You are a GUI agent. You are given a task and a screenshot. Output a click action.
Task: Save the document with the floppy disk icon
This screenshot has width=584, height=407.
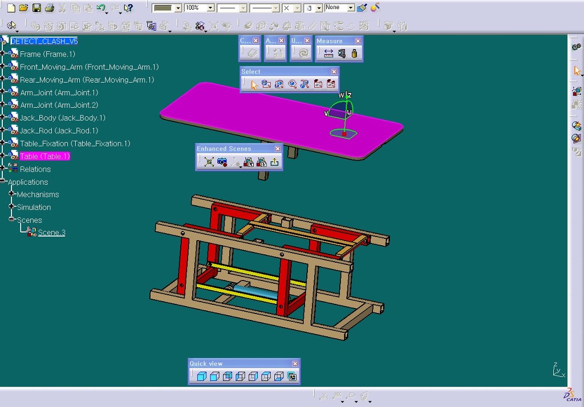tap(36, 8)
